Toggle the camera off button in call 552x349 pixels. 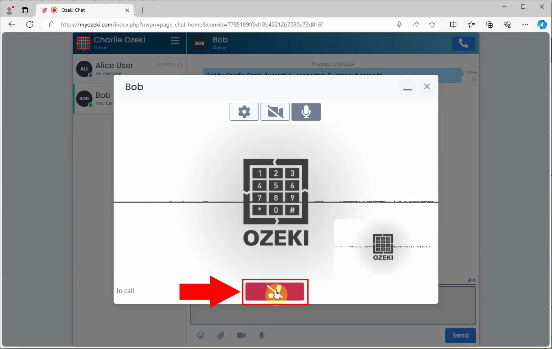[x=275, y=112]
